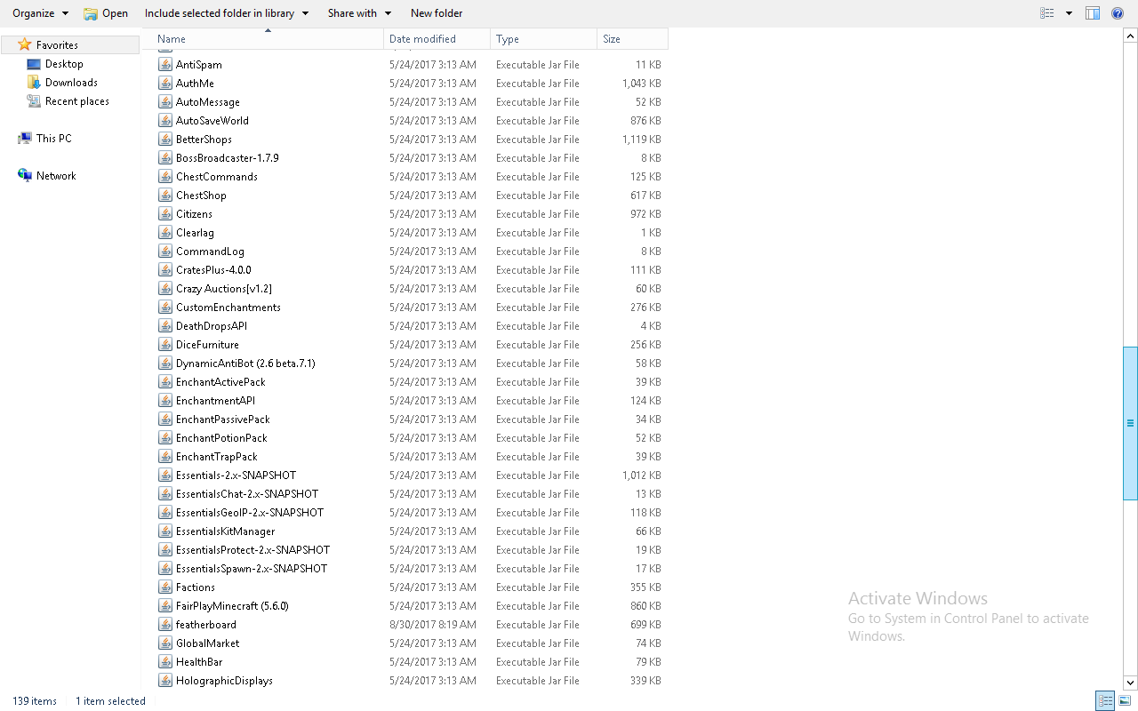Select FairPlayMinecraft (5.6.0) file
Image resolution: width=1138 pixels, height=711 pixels.
pos(232,606)
